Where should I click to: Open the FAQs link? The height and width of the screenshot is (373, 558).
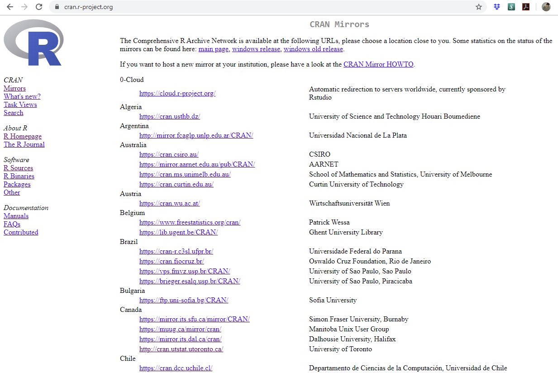12,224
